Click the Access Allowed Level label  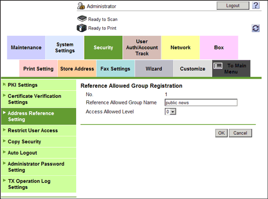click(110, 112)
